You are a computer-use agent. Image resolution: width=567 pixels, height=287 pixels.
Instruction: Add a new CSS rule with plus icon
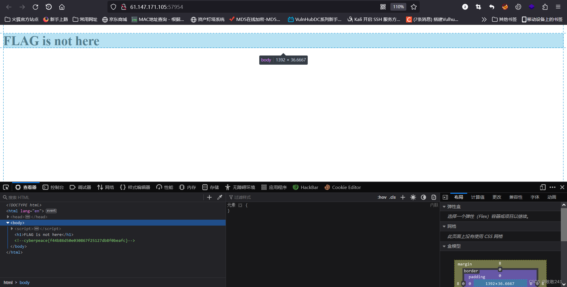pos(403,197)
